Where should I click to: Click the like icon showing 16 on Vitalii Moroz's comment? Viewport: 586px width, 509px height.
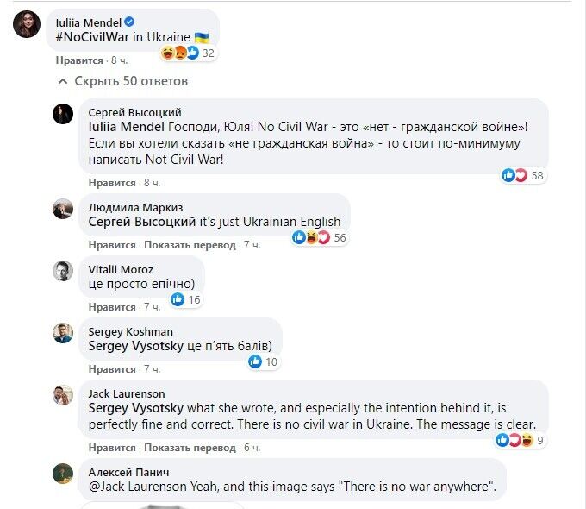pos(186,299)
